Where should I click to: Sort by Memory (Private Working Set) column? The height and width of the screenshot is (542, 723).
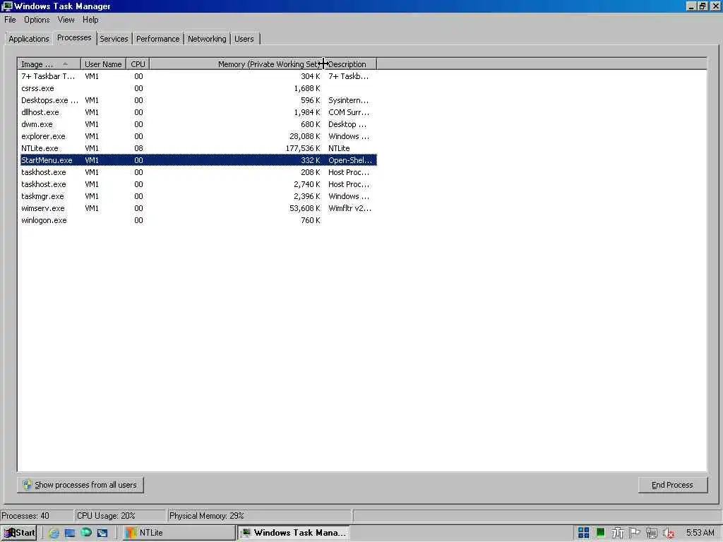click(236, 64)
